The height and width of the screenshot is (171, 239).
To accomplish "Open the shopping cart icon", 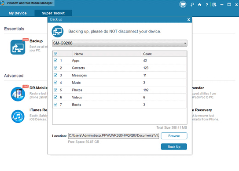I will point(183,4).
